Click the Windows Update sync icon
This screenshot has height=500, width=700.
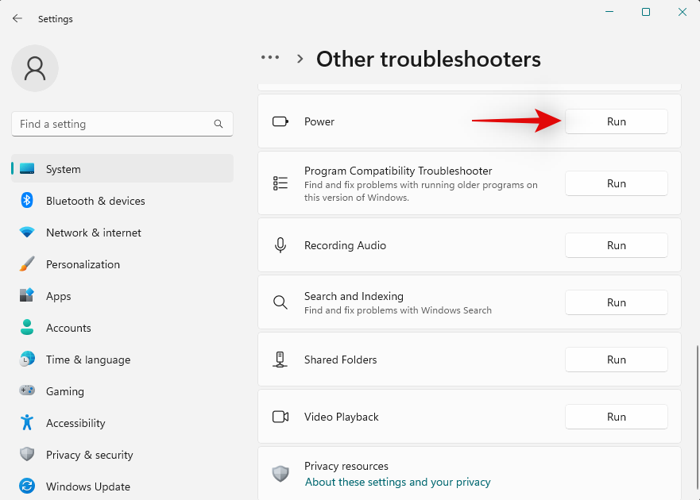point(27,486)
